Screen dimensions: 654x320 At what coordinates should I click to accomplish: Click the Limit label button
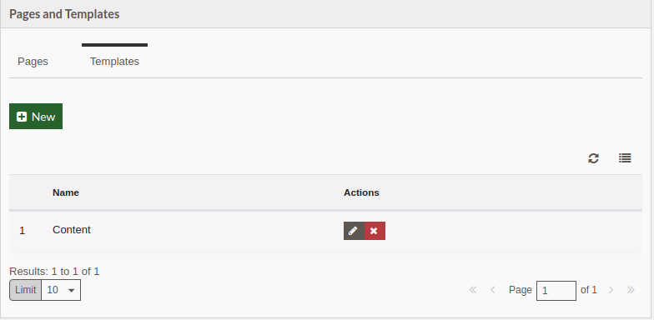(x=25, y=290)
